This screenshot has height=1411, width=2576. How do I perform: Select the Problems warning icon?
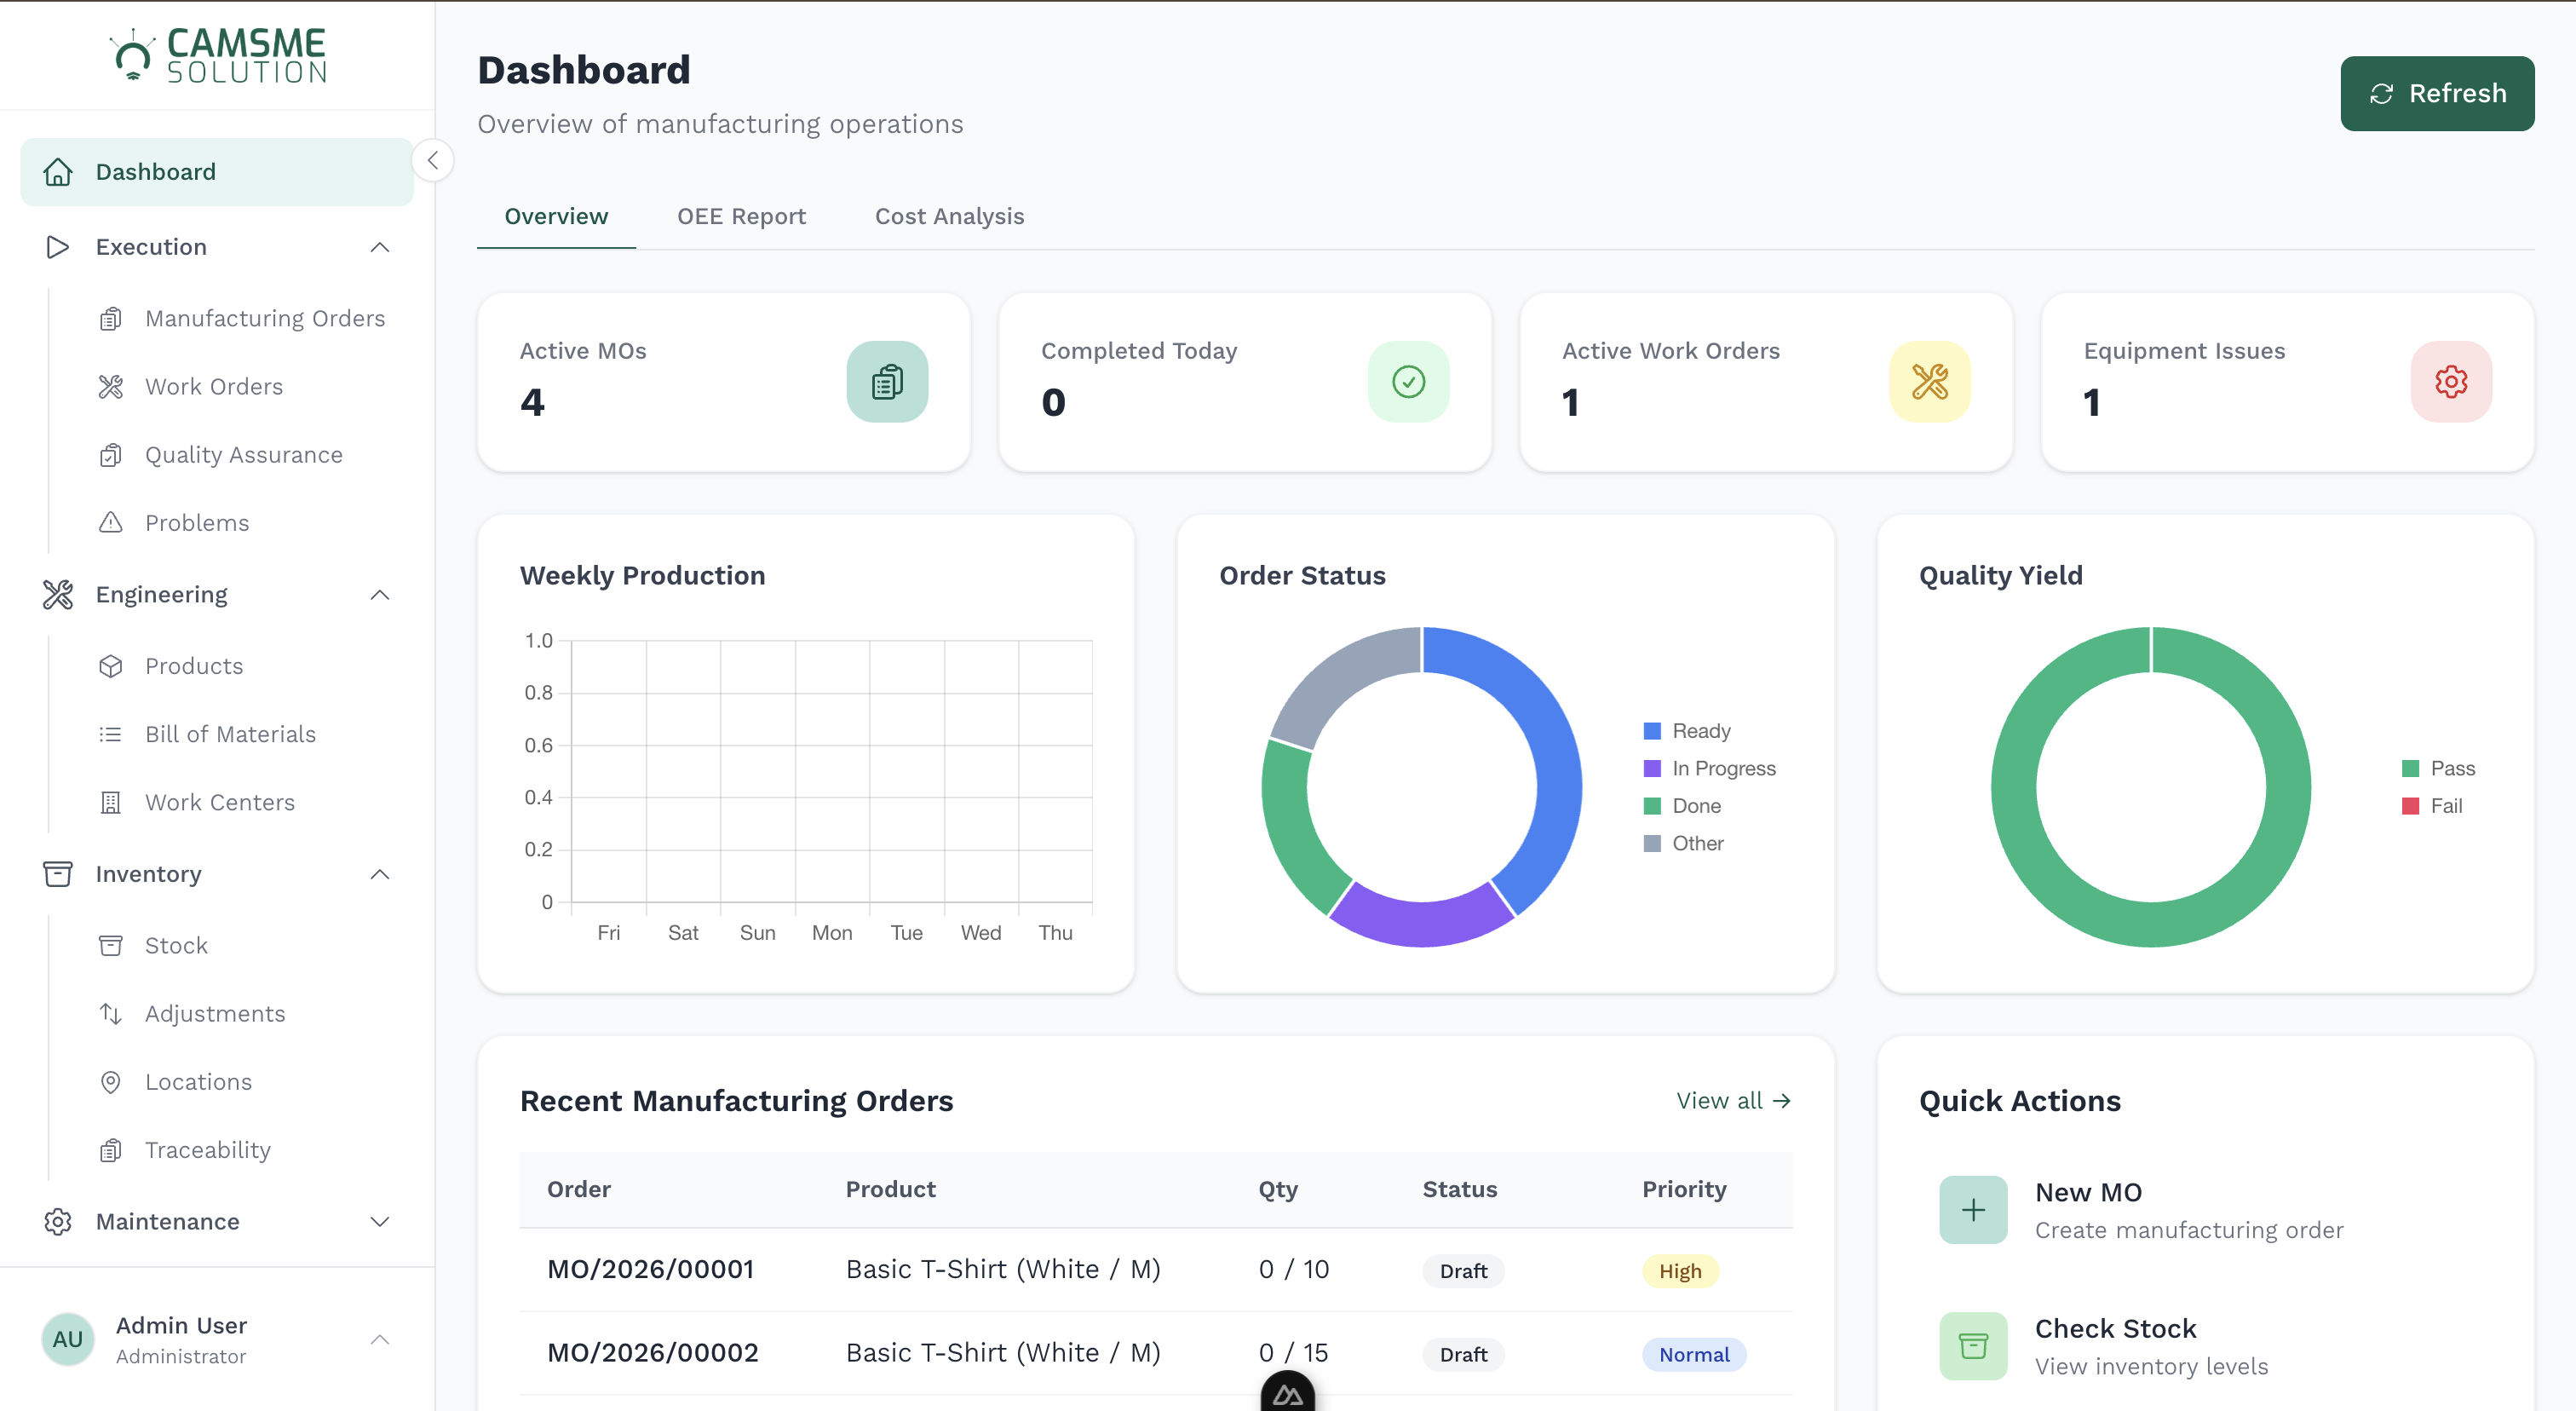pyautogui.click(x=111, y=522)
